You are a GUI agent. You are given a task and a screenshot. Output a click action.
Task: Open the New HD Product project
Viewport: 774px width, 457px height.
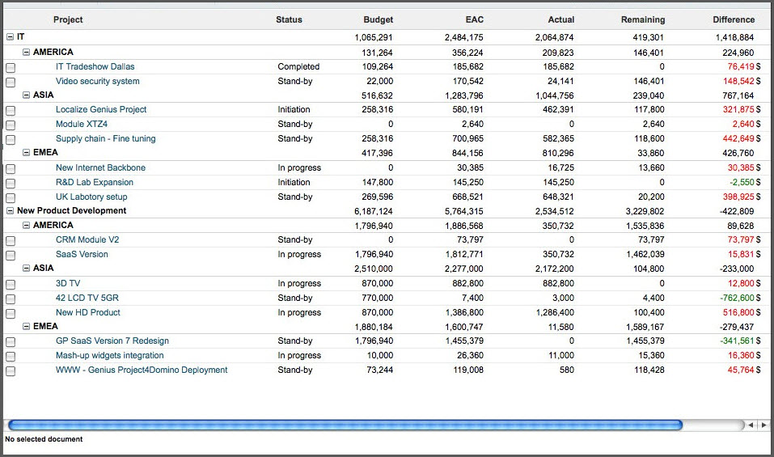88,312
